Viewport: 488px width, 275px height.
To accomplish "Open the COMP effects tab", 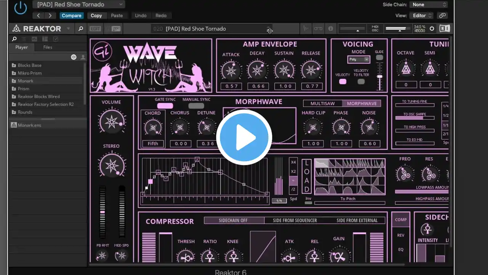I will pos(401,220).
